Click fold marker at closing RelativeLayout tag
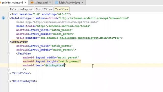Viewport: 163px width, 92px height. pos(8,81)
